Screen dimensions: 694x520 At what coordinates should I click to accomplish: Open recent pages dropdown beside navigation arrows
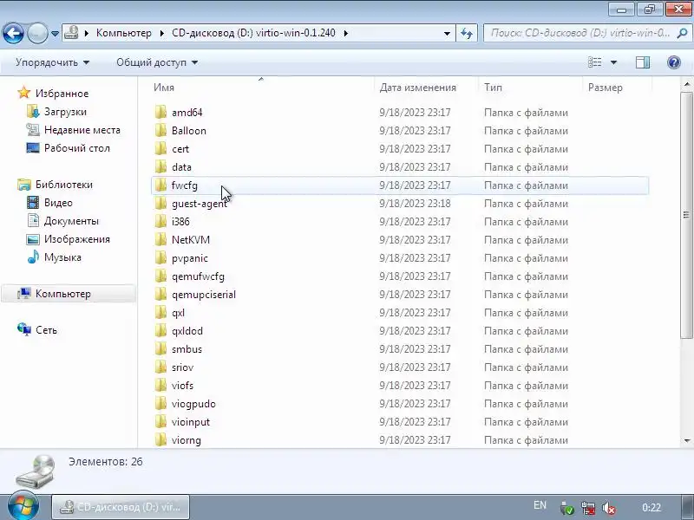point(55,33)
